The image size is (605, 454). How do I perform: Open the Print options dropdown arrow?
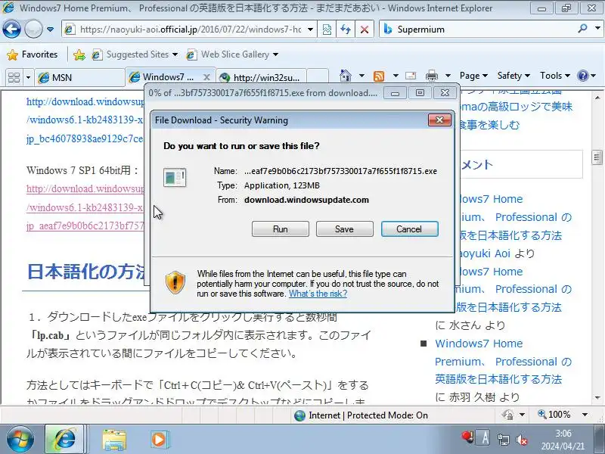point(448,76)
